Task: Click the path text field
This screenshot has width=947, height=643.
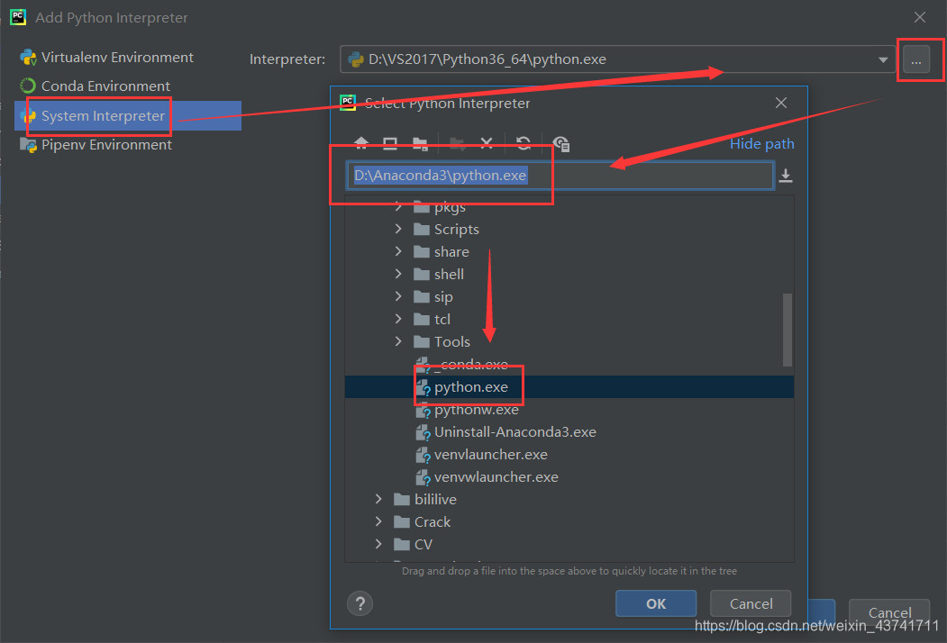Action: [560, 175]
